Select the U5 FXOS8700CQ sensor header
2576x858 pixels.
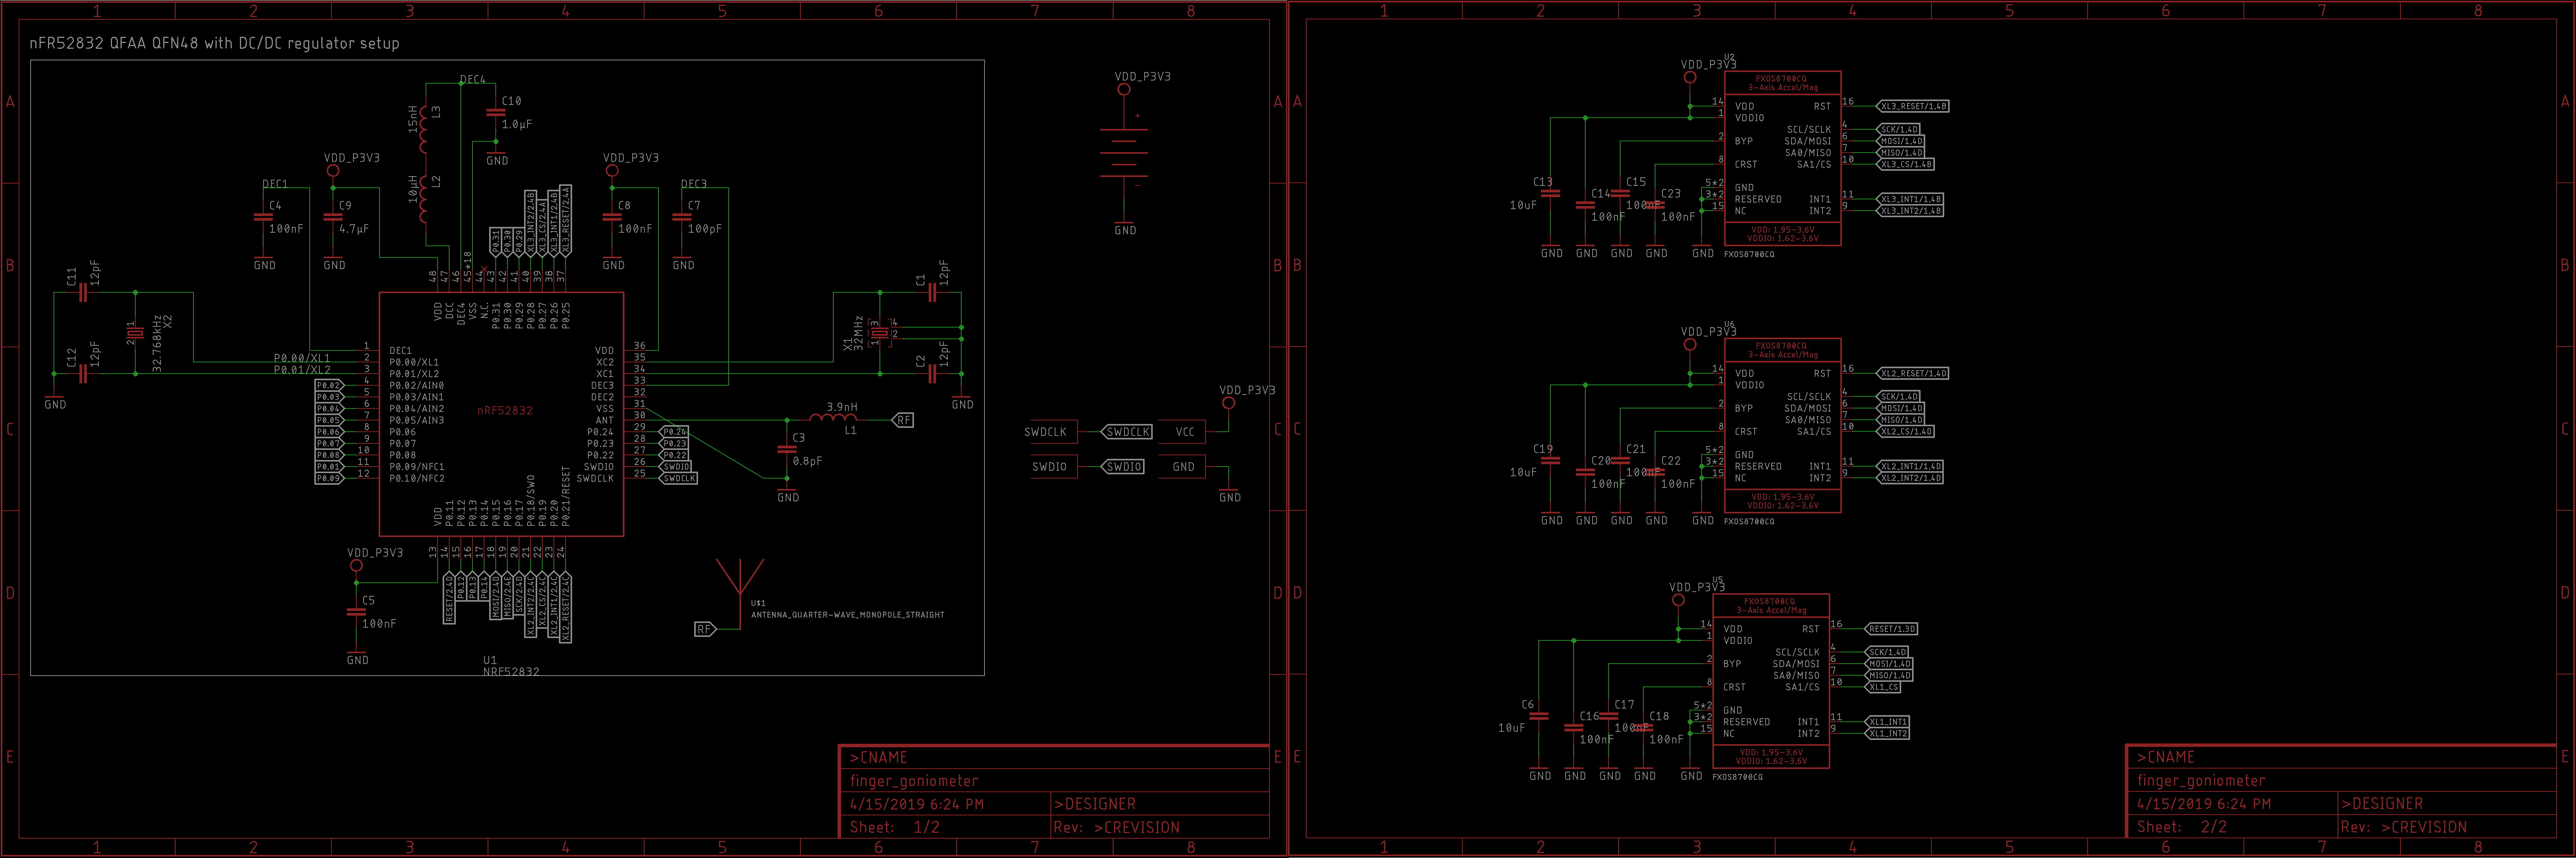(1770, 605)
